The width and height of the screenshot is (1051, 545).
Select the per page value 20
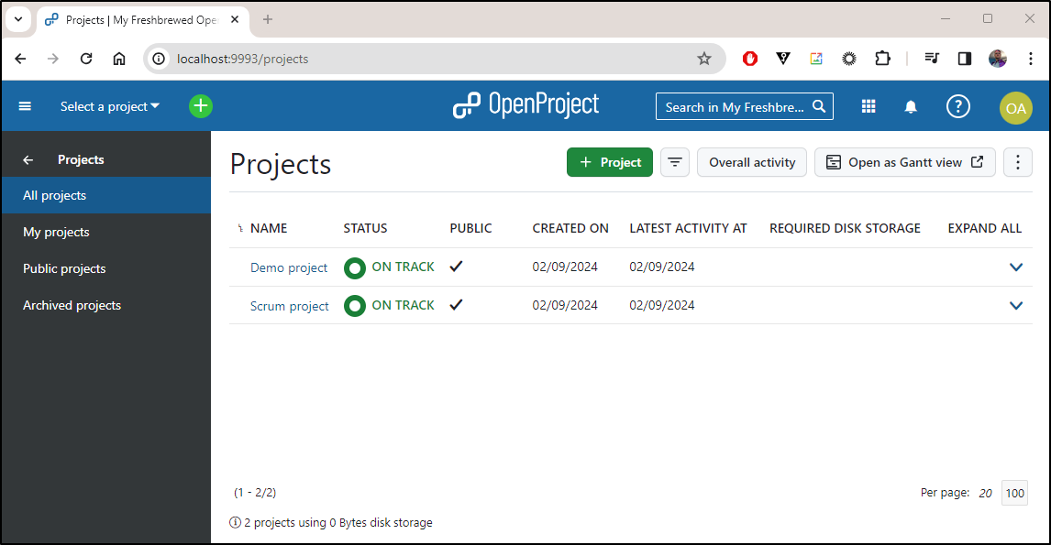[x=985, y=494]
